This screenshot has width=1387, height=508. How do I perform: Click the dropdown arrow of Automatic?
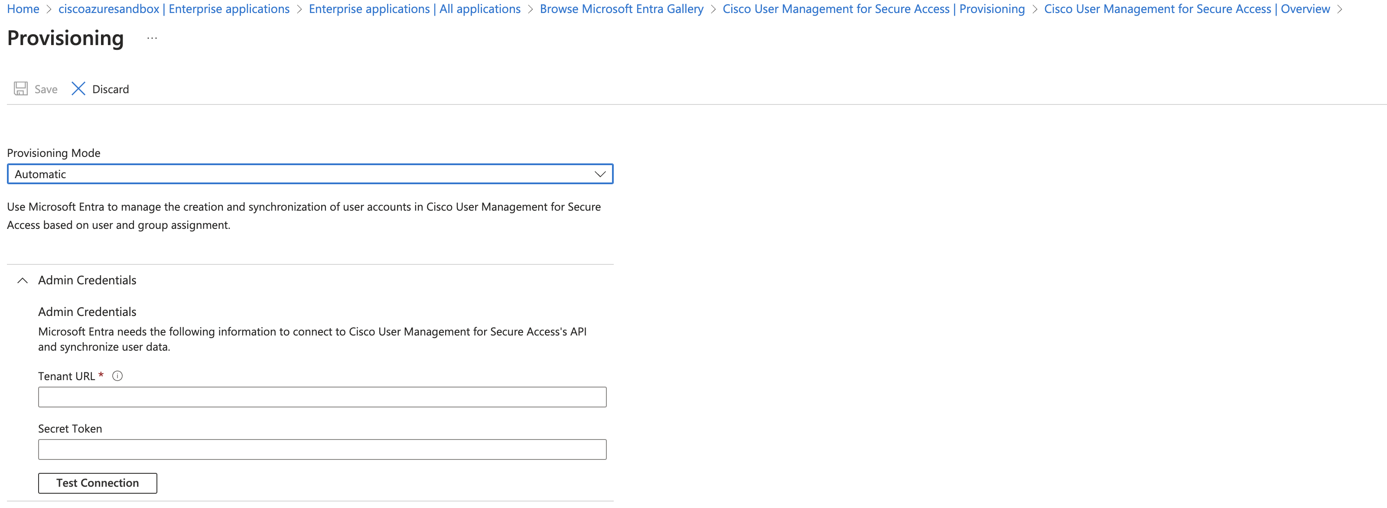(x=600, y=174)
